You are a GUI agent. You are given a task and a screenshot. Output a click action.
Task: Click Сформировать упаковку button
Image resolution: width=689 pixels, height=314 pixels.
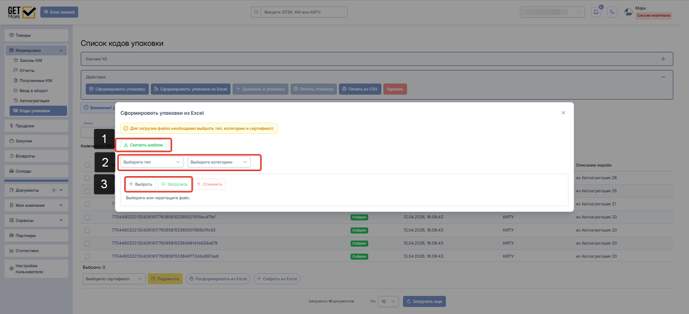click(117, 89)
